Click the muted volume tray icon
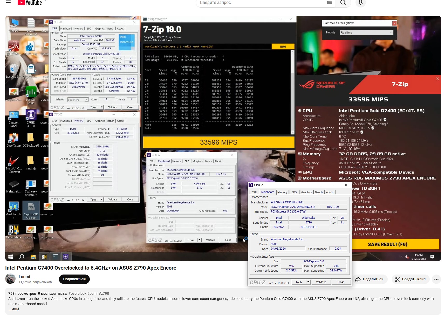Screen dimensions: 445x315 pyautogui.click(x=407, y=257)
